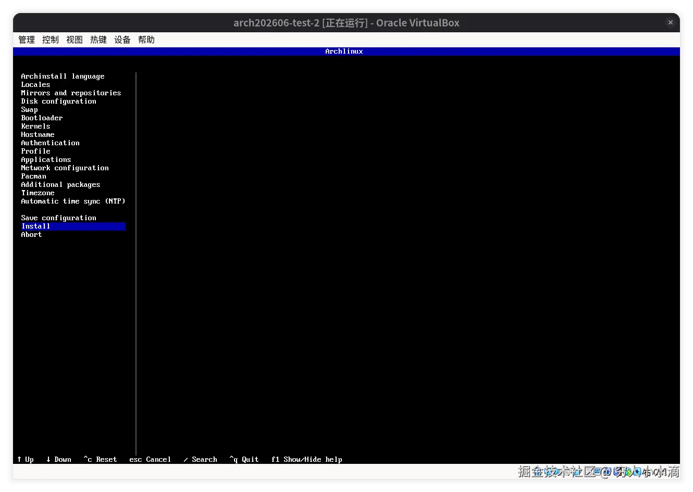Click the Up key hint
This screenshot has width=693, height=492.
[x=25, y=459]
